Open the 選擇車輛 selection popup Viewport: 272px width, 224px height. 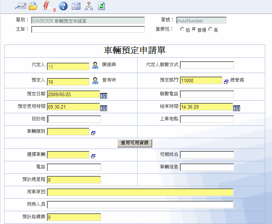point(93,156)
